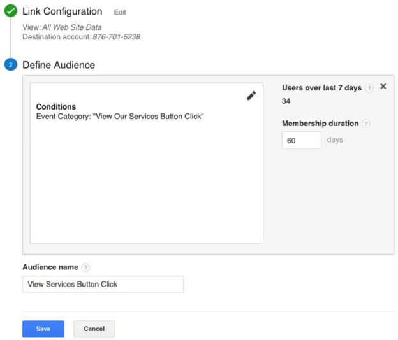Show the Audience name help tooltip
This screenshot has height=340, width=398.
point(85,268)
